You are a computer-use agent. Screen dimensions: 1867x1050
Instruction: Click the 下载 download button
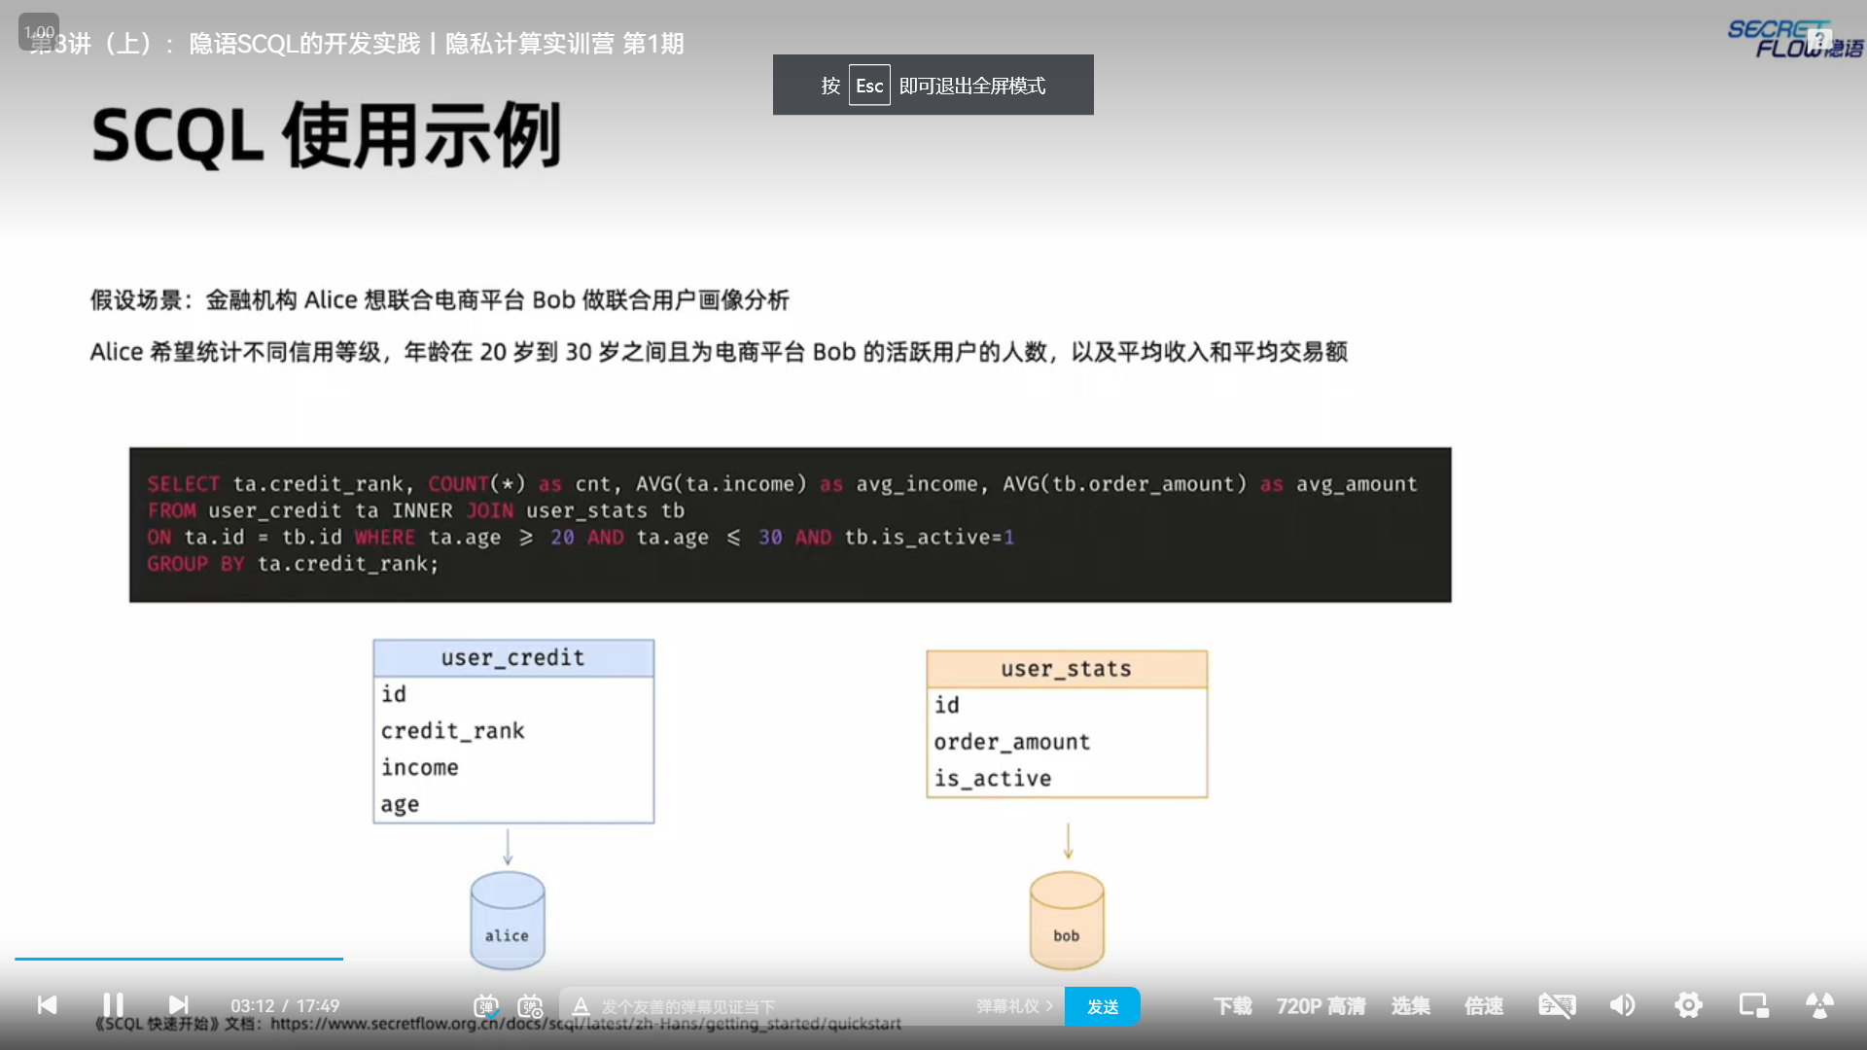click(1232, 1006)
